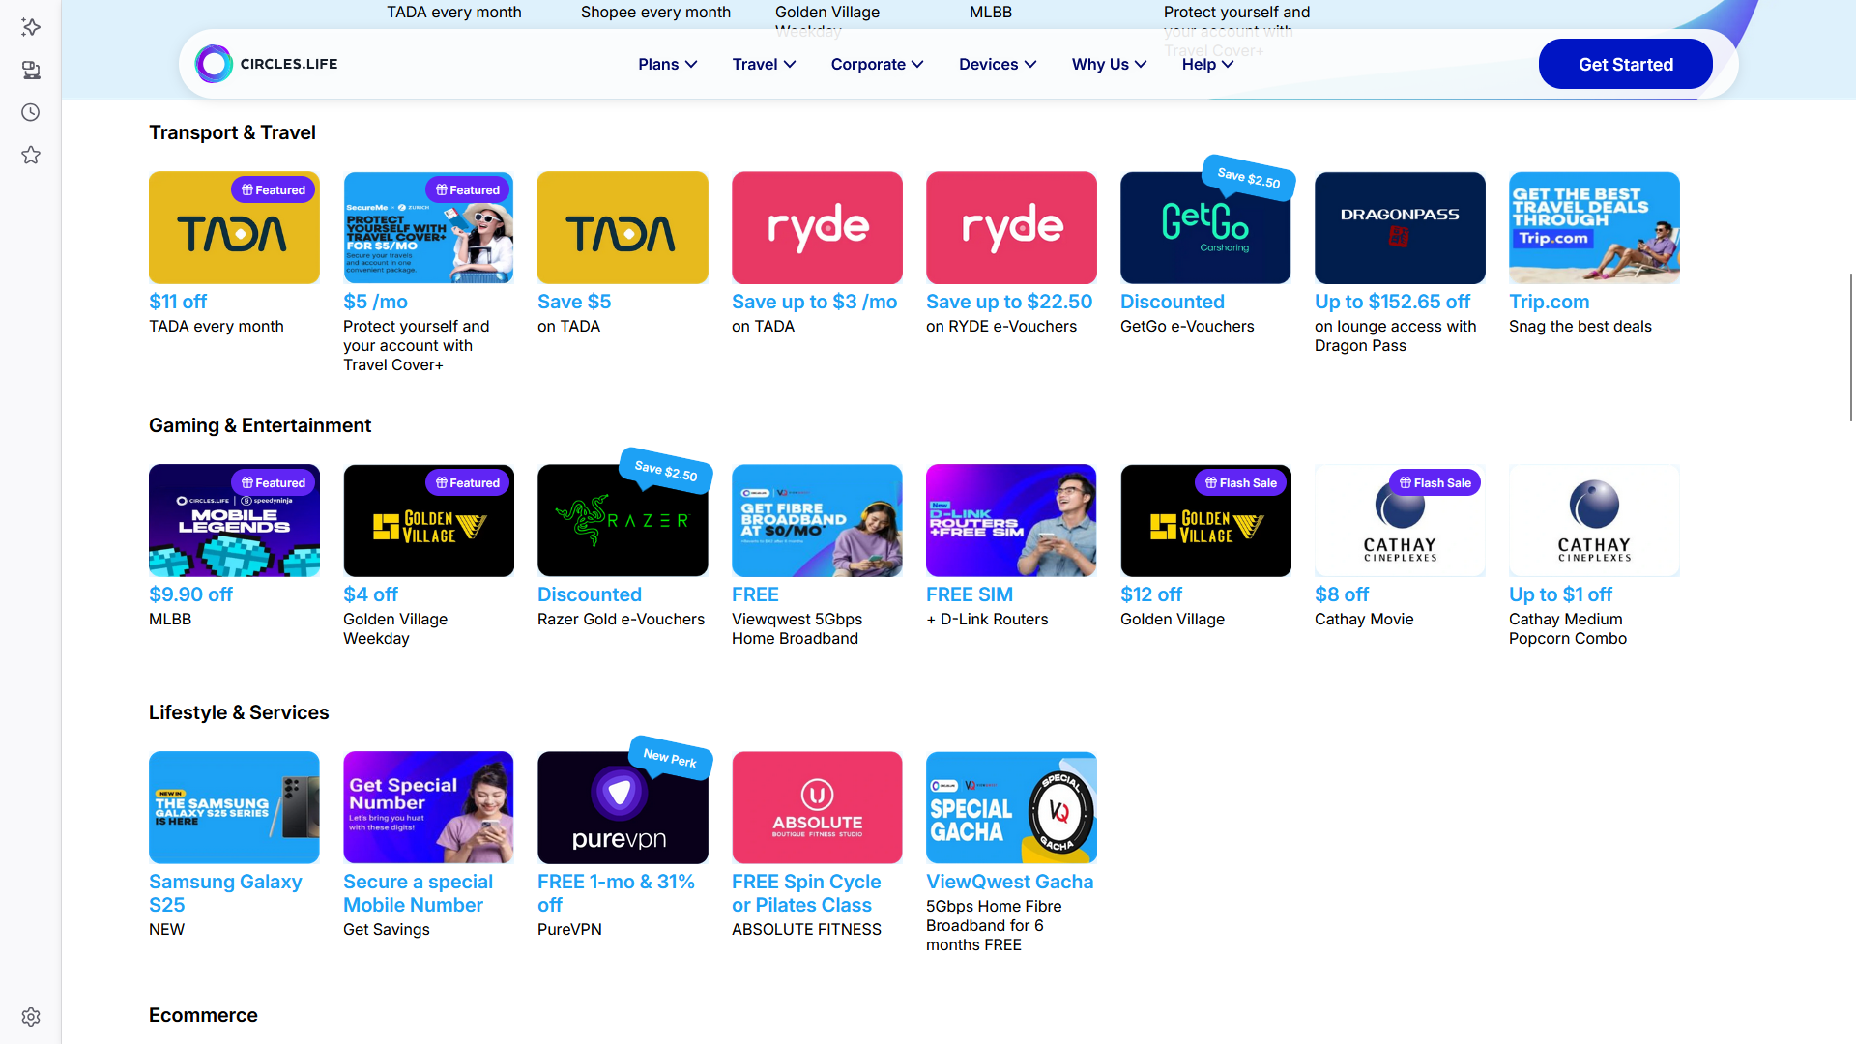Screen dimensions: 1856x1044
Task: Click 'FREE 1-mo & 31% off' PureVPN link
Action: (616, 893)
